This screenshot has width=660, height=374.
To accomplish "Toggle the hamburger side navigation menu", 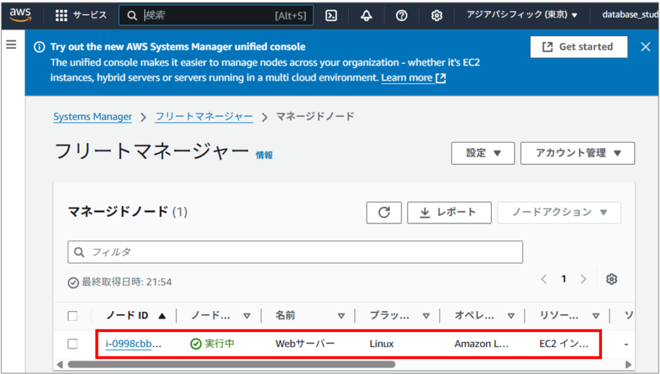I will (x=12, y=44).
